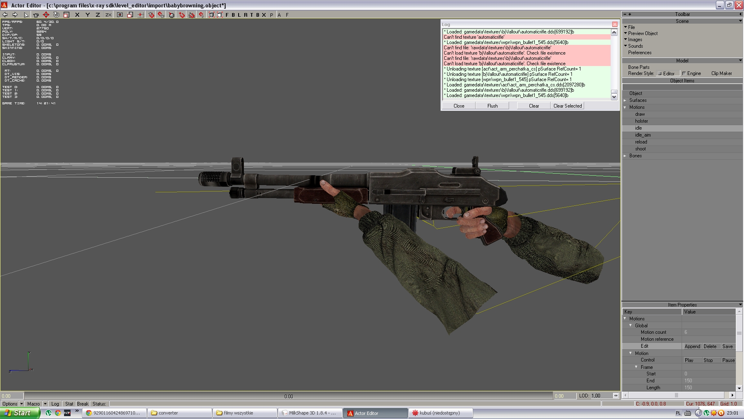This screenshot has height=419, width=744.
Task: Open the Preview Object dropdown
Action: pyautogui.click(x=642, y=33)
